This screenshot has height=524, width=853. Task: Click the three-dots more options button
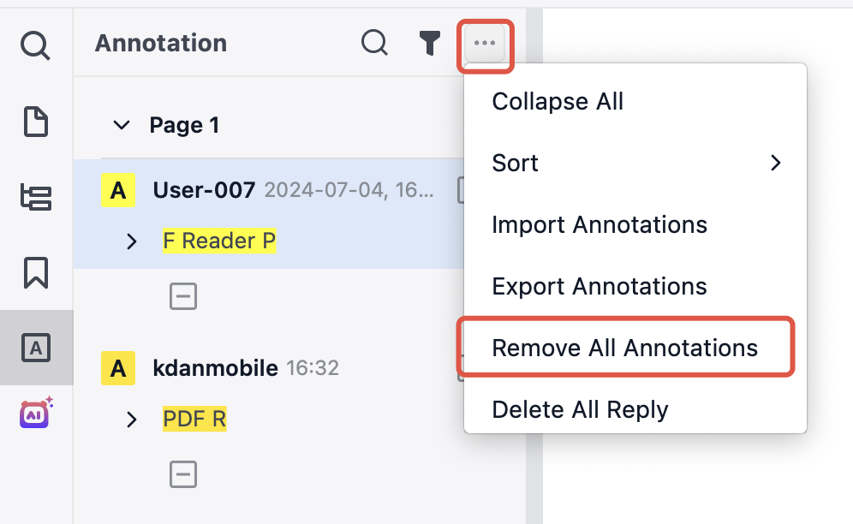[x=485, y=43]
